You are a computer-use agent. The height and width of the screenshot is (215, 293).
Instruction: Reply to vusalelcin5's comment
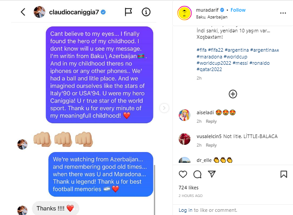(x=211, y=145)
